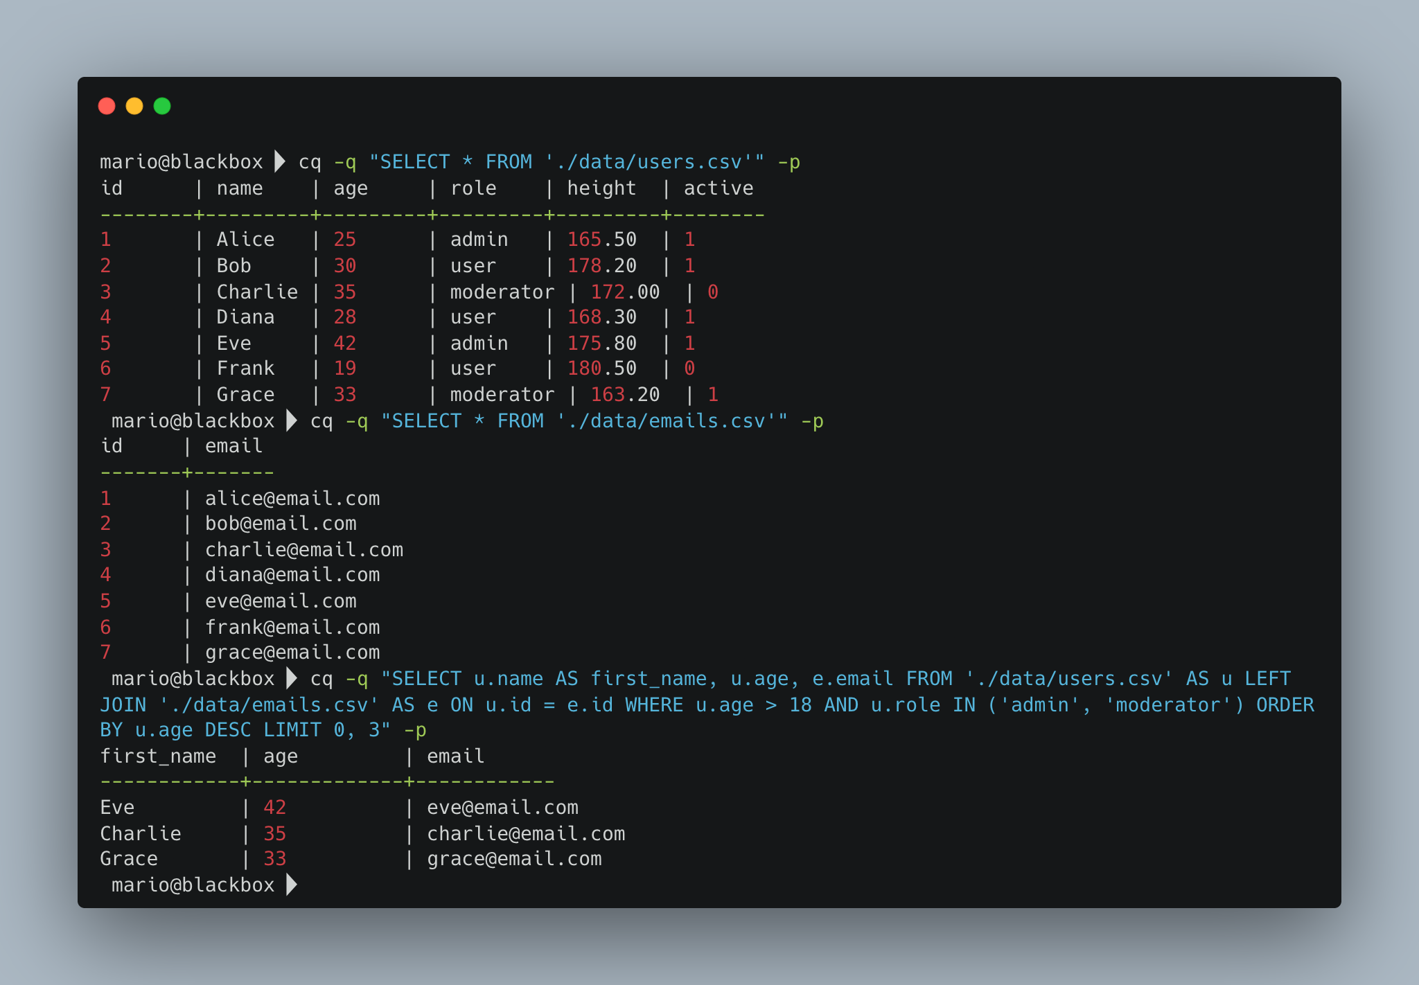The image size is (1419, 985).
Task: Click the empty prompt arrow on last line
Action: pyautogui.click(x=291, y=885)
